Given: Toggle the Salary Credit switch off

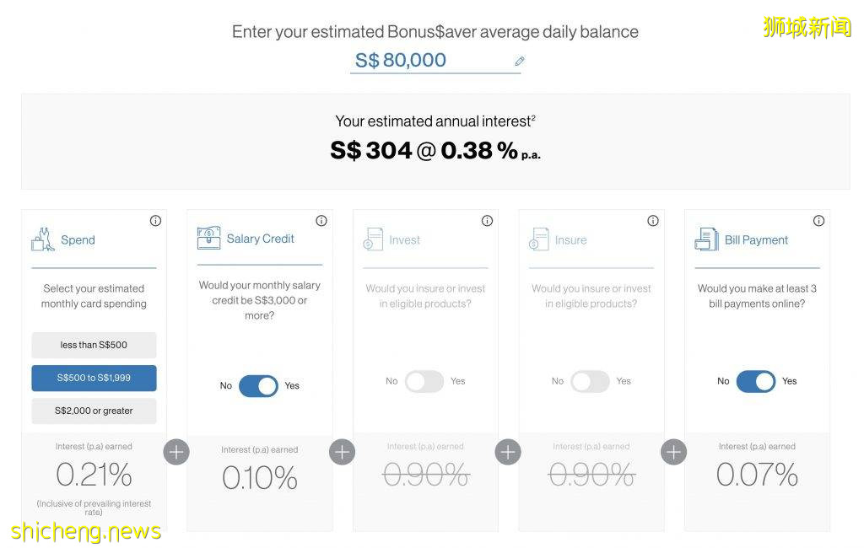Looking at the screenshot, I should click(x=258, y=386).
